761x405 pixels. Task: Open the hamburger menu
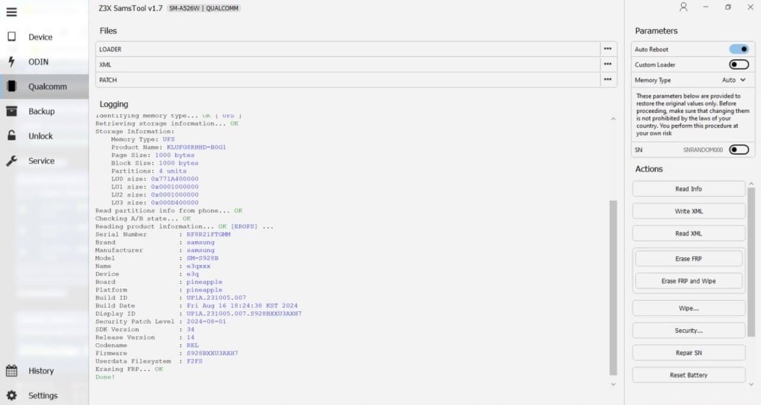(x=11, y=11)
